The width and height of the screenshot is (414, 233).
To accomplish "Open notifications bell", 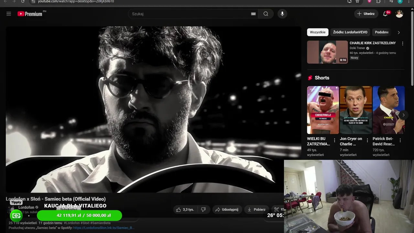I will tap(385, 14).
